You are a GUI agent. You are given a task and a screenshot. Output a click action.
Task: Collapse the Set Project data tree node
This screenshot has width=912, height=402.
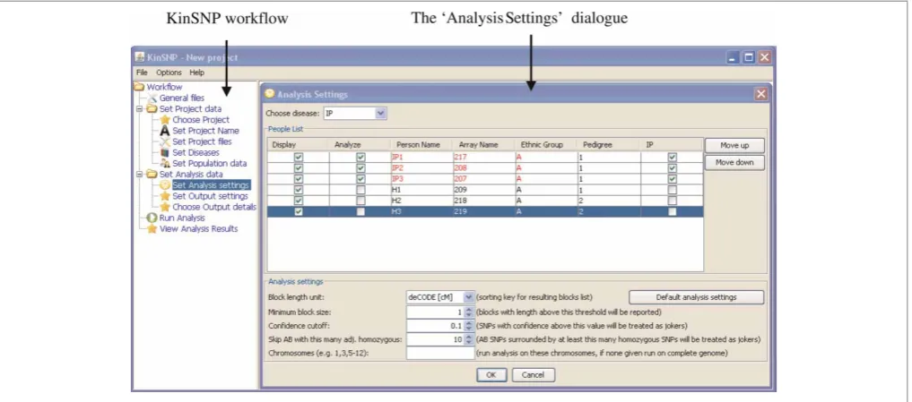139,108
